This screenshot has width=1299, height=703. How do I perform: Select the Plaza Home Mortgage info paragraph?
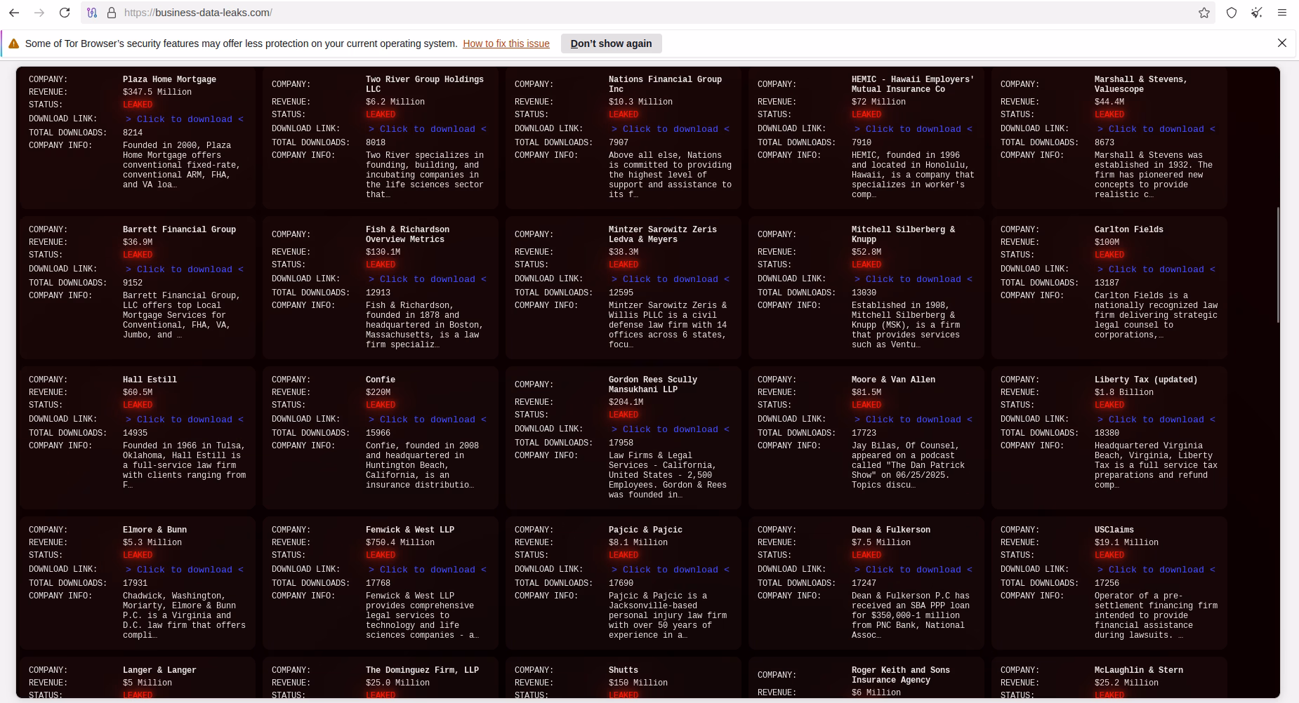(x=181, y=165)
